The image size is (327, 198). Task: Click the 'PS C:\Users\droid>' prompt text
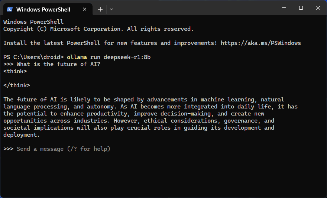[x=33, y=57]
